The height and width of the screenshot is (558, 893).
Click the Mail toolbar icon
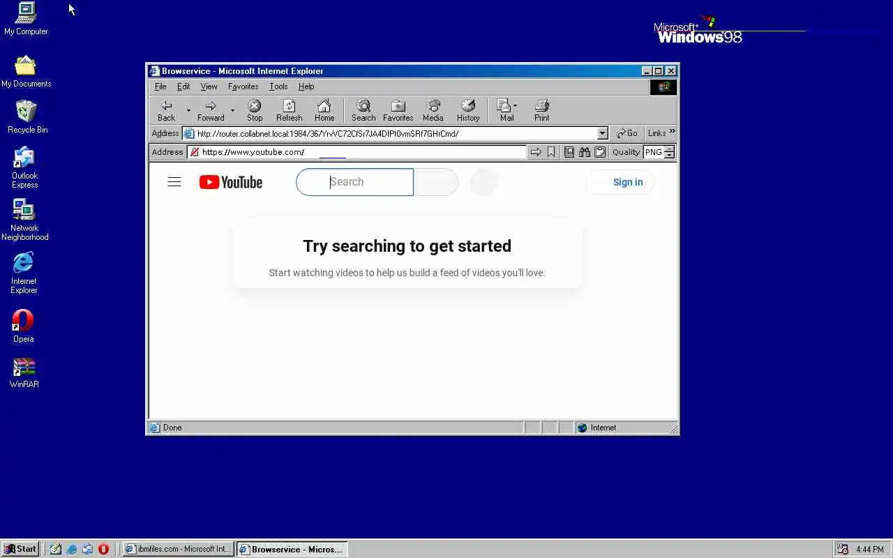[x=506, y=110]
